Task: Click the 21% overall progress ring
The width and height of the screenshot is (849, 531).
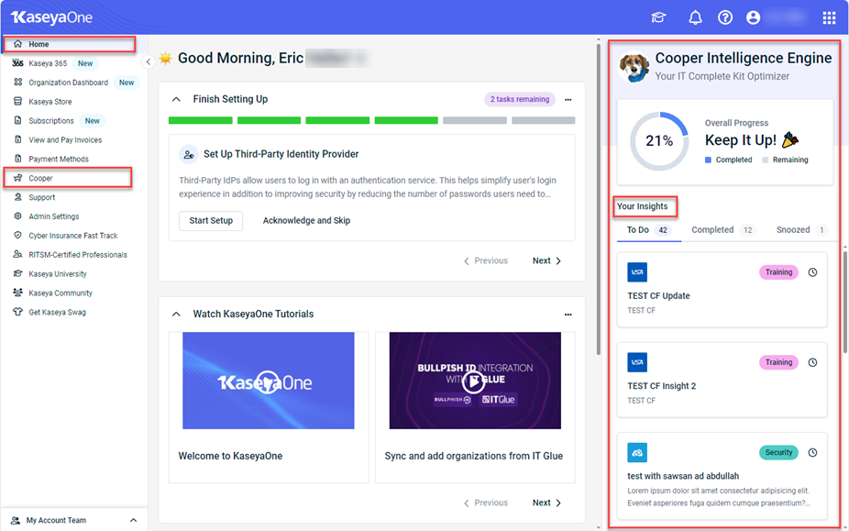Action: [x=659, y=141]
